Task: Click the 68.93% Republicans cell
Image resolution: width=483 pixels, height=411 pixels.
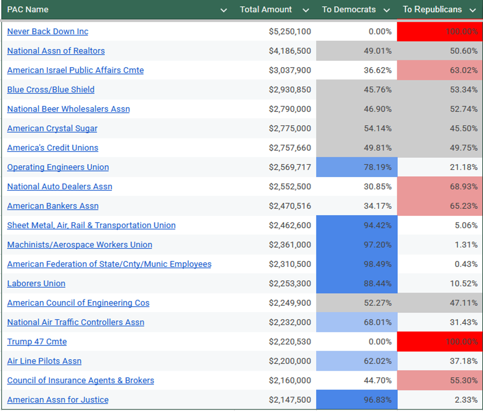Action: tap(440, 187)
